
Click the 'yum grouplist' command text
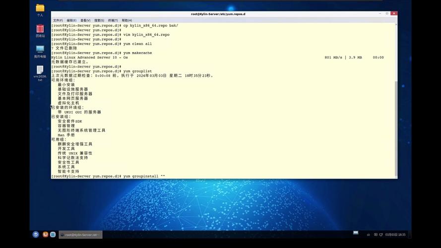pyautogui.click(x=137, y=71)
